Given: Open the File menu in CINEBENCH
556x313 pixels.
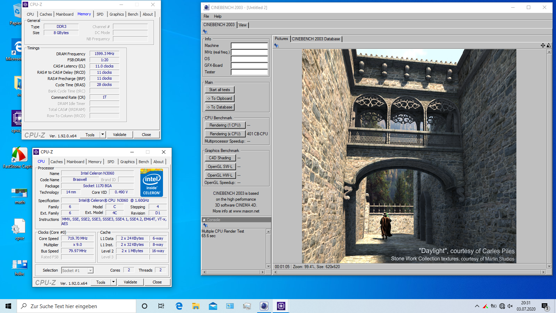Looking at the screenshot, I should (x=206, y=16).
